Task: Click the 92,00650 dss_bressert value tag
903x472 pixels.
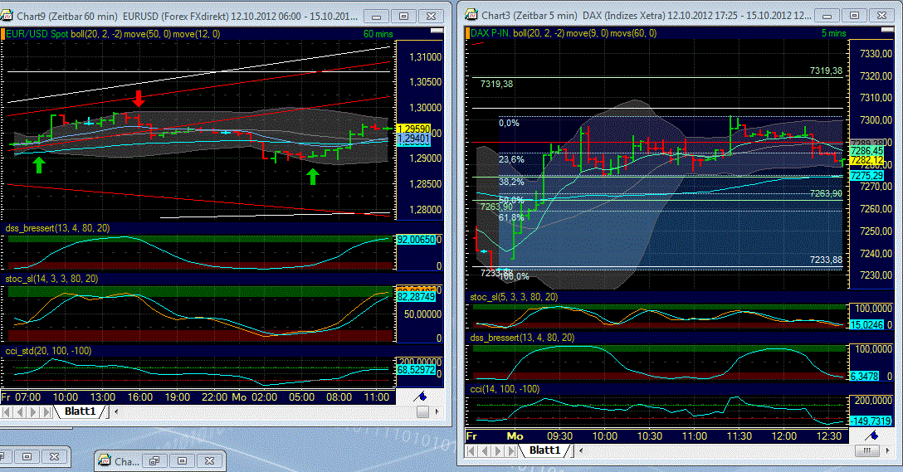Action: tap(417, 240)
